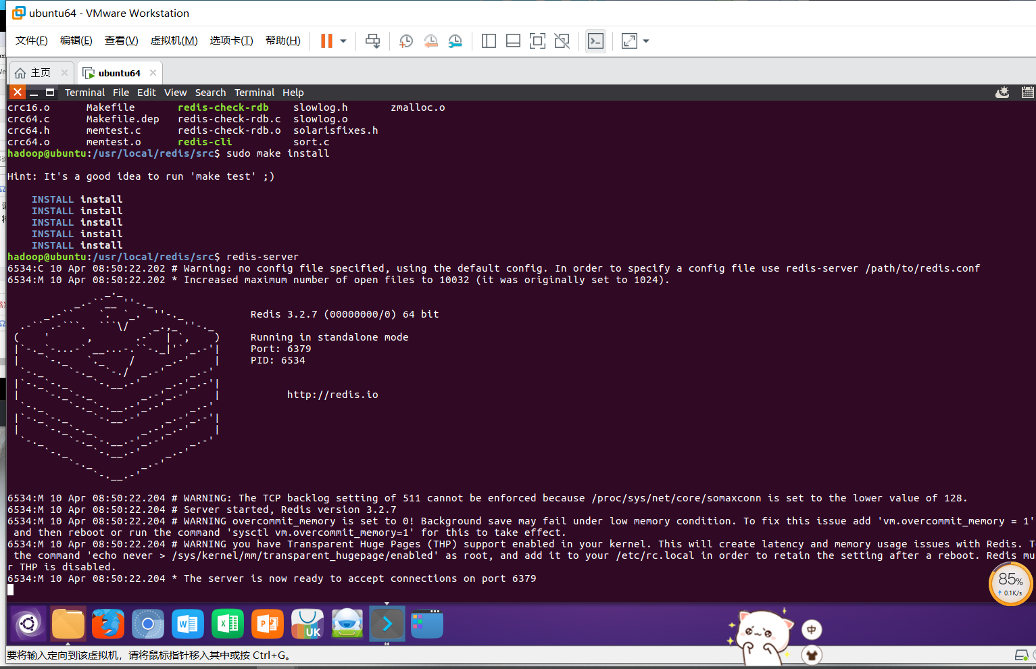Click the redis-check-rdb file name
Viewport: 1036px width, 669px height.
tap(223, 107)
